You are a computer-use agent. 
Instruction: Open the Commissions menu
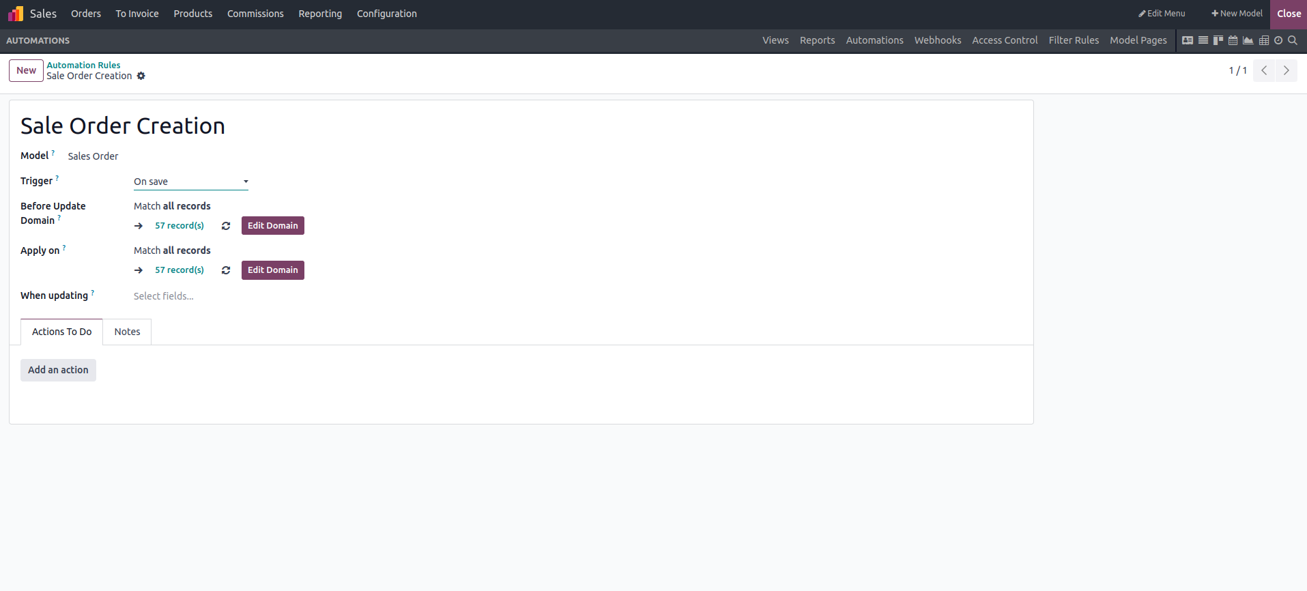point(255,14)
